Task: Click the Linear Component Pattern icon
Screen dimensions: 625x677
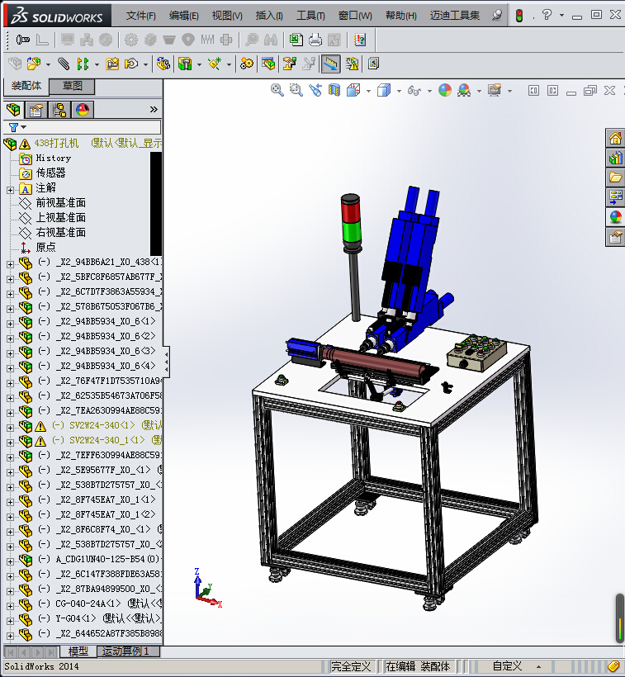Action: point(82,64)
